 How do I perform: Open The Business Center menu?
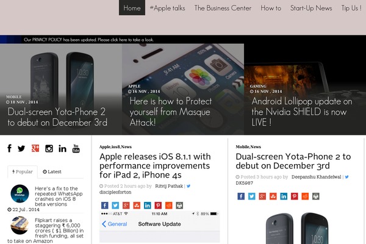pos(223,8)
